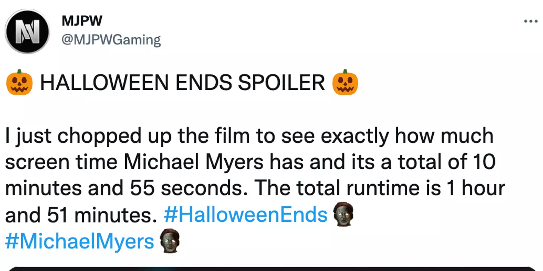543x271 pixels.
Task: Click the pumpkin emoji after the word SPOILER
Action: tap(345, 82)
